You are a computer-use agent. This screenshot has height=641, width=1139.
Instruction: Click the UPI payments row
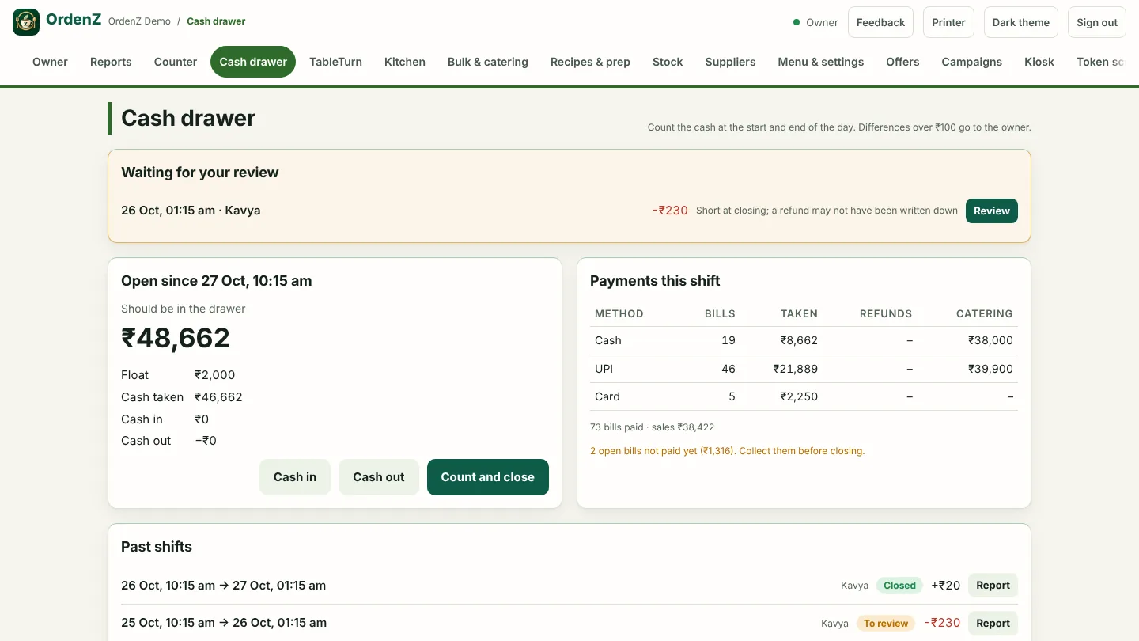(x=804, y=369)
